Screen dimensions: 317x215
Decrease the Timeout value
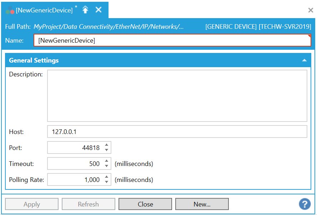106,166
